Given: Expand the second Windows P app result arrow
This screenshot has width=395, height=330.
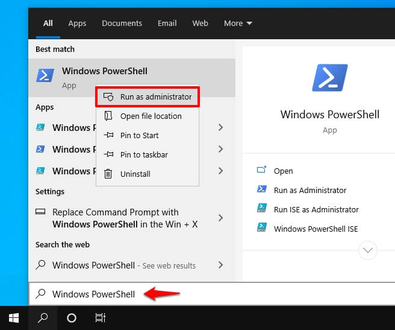Looking at the screenshot, I should 220,149.
